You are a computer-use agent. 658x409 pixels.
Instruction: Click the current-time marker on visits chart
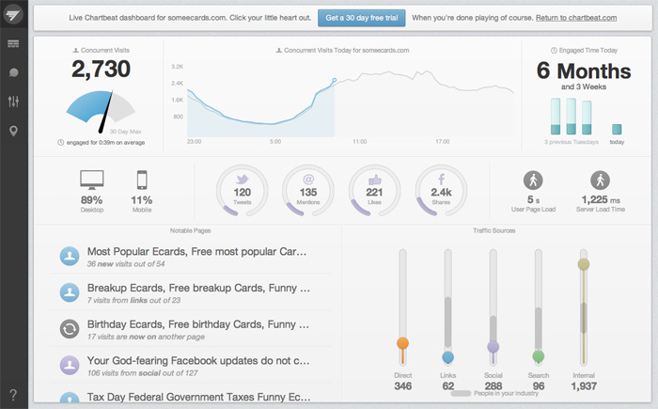335,80
